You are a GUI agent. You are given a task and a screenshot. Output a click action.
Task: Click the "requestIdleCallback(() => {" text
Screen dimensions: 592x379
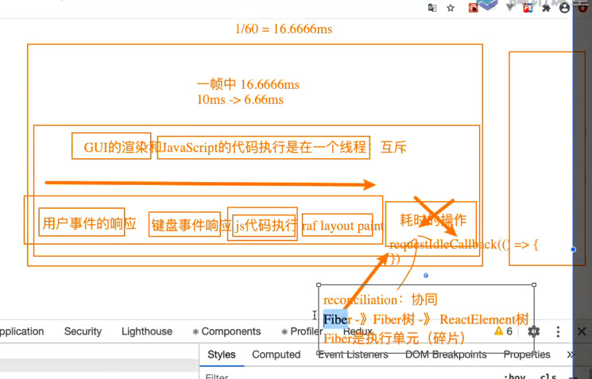[464, 245]
